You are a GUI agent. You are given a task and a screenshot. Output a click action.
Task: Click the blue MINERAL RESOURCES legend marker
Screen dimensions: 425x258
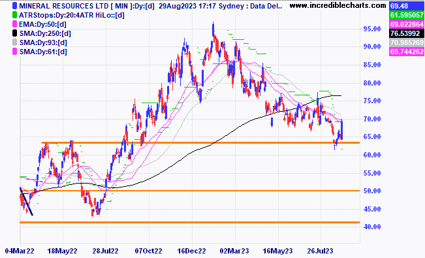click(x=14, y=6)
